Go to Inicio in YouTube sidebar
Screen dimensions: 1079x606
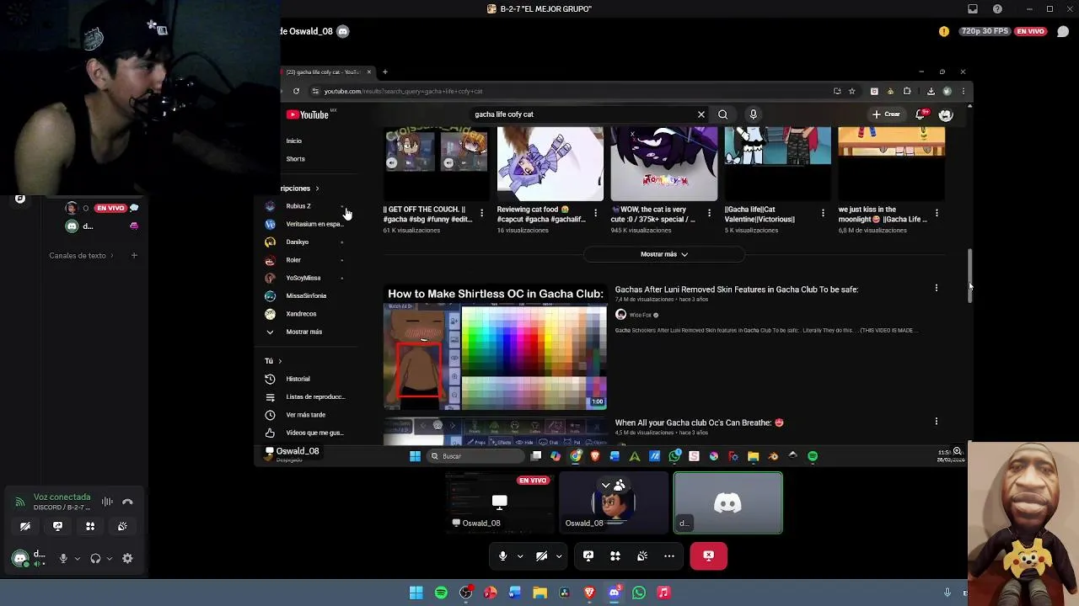[x=293, y=141]
